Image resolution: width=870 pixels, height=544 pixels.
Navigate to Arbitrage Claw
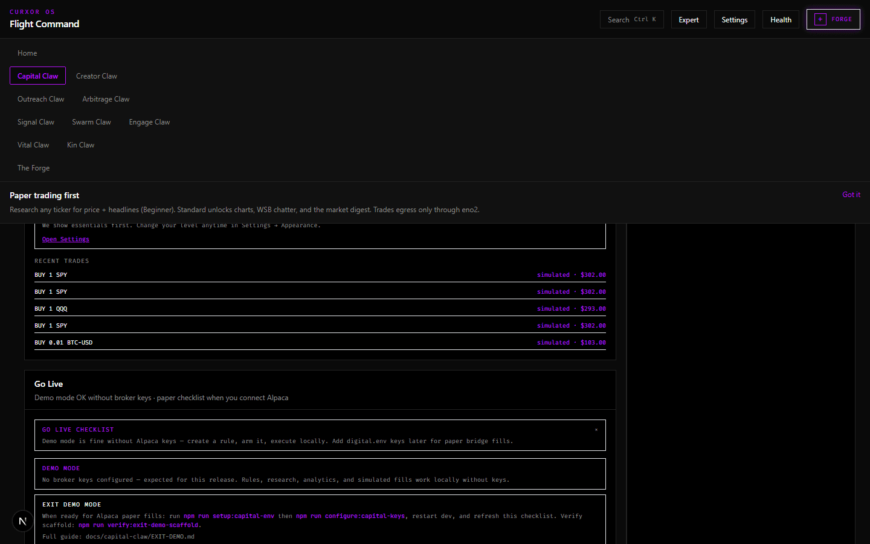click(106, 99)
